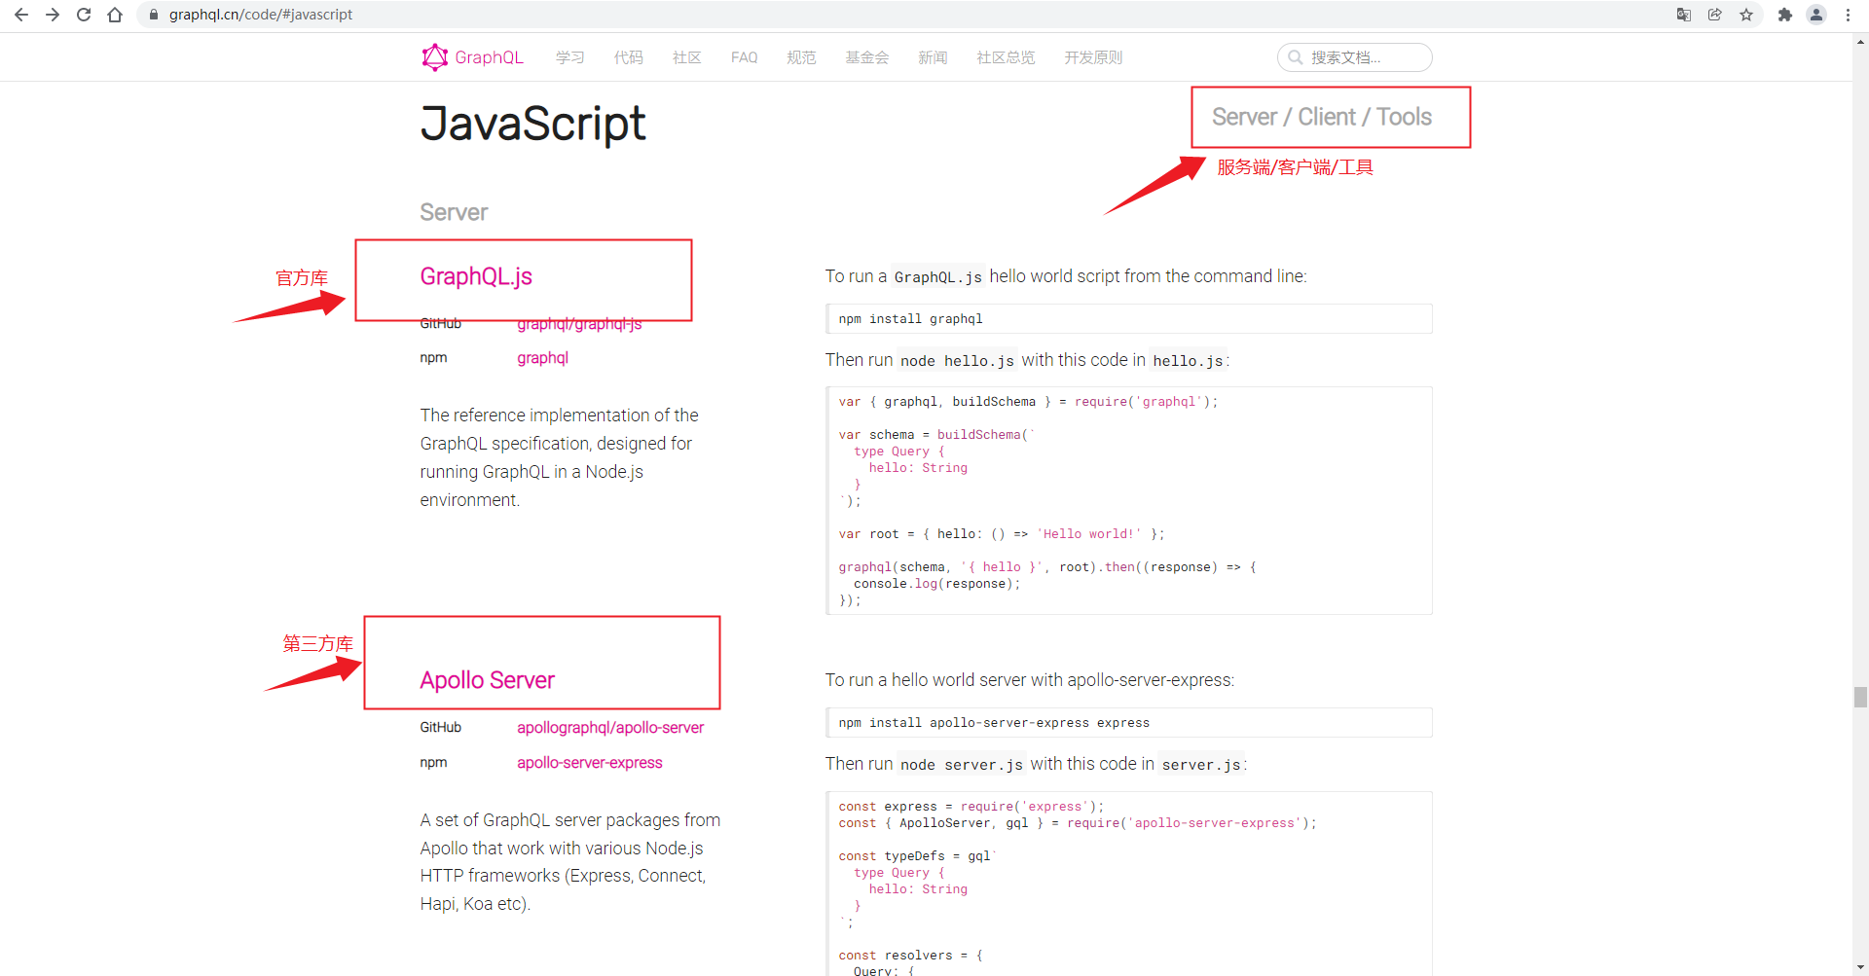This screenshot has height=976, width=1869.
Task: Open the 开发原则 nav item
Action: click(1093, 57)
